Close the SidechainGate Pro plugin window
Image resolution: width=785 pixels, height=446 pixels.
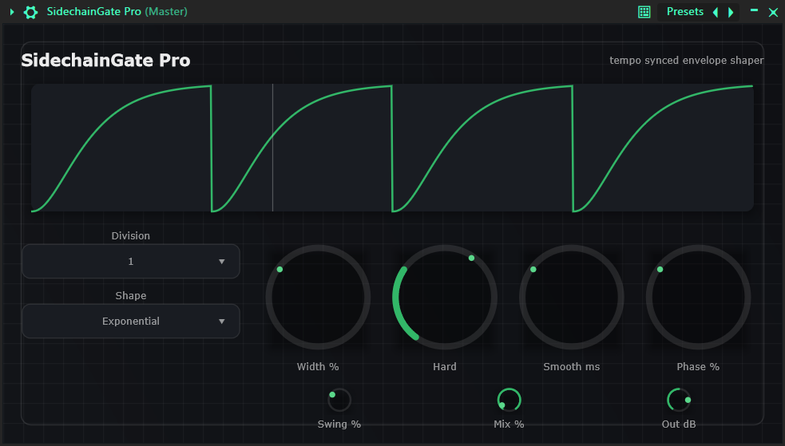point(773,13)
